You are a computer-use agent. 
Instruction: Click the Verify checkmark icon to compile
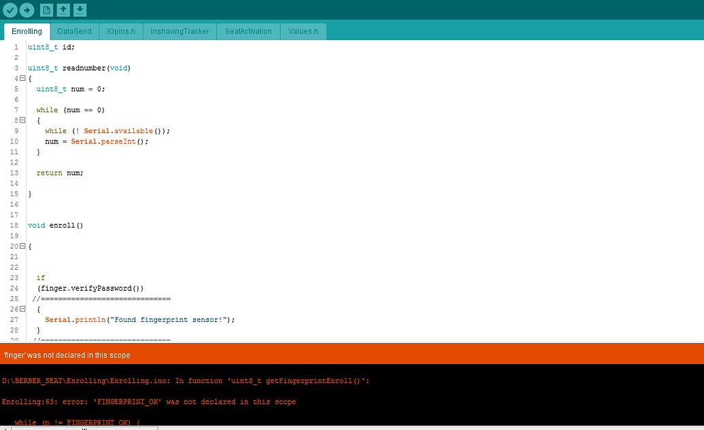tap(10, 10)
